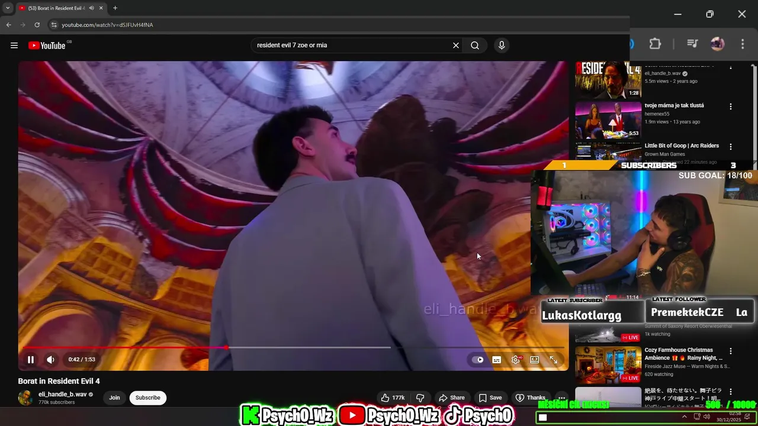The height and width of the screenshot is (426, 758).
Task: Like the video with 177k likes
Action: pyautogui.click(x=393, y=398)
